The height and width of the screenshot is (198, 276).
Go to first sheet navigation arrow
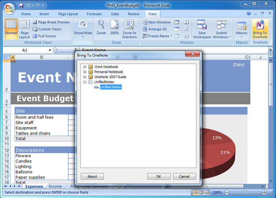(x=5, y=186)
